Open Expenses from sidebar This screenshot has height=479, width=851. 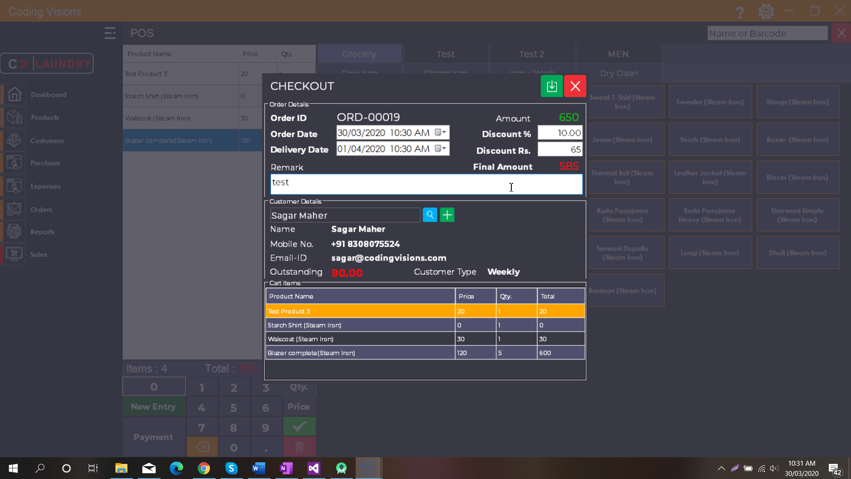45,186
